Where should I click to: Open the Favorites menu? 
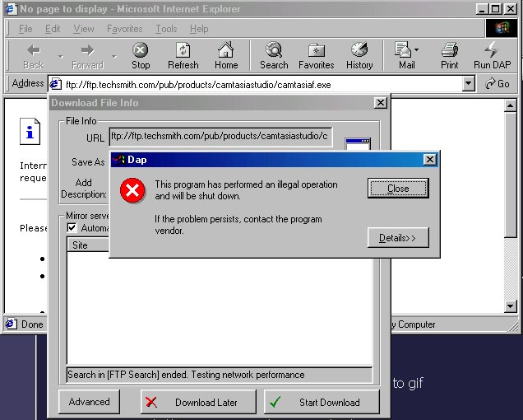124,29
